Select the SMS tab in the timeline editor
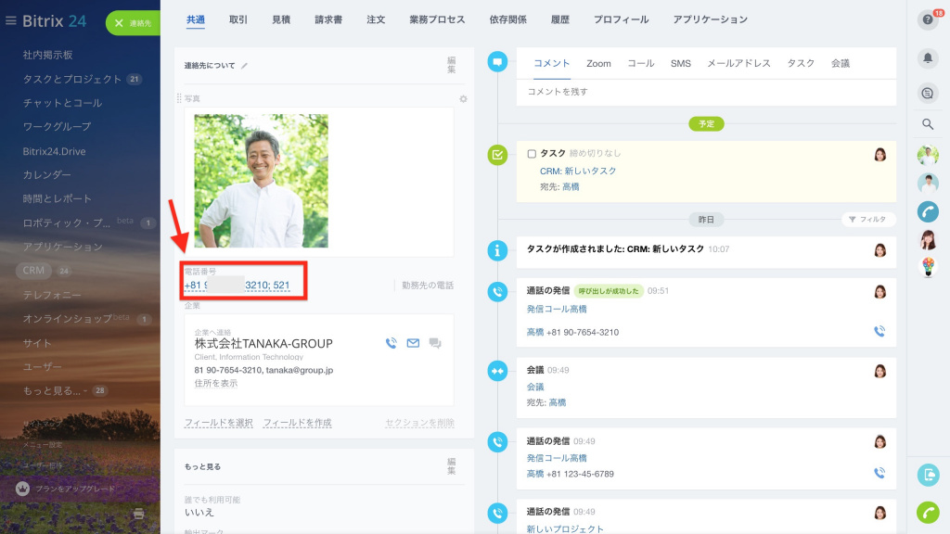 click(680, 63)
